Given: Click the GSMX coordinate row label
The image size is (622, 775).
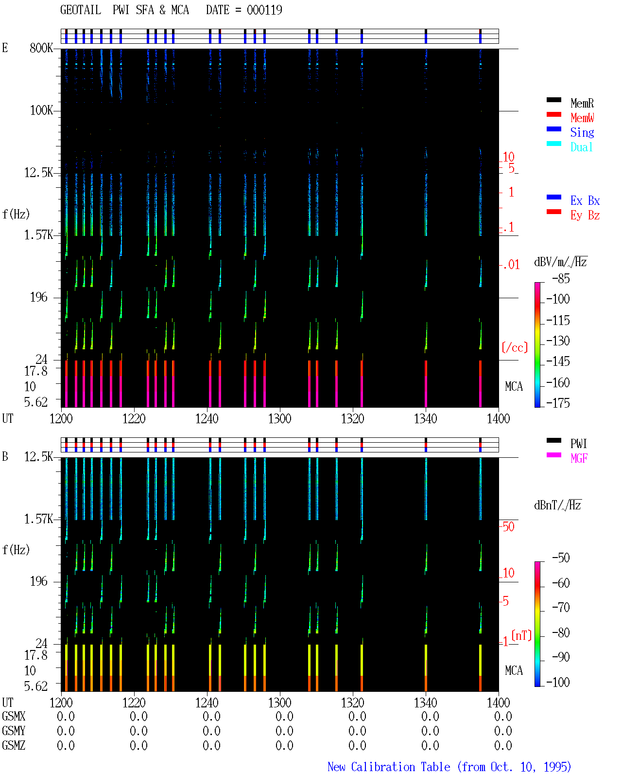Looking at the screenshot, I should coord(14,717).
